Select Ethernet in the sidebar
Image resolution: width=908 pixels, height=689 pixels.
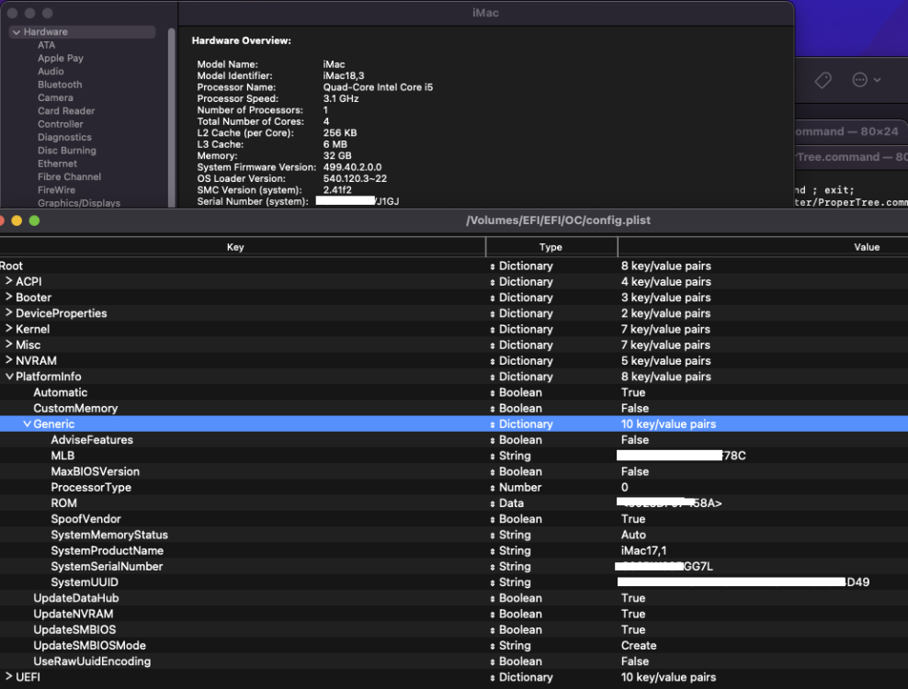point(57,164)
